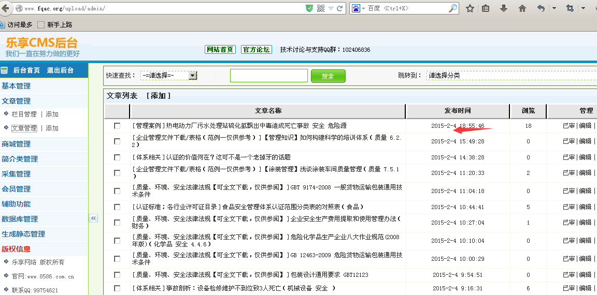Check the box for 浅谈涂装车间质量管理 article
The image size is (597, 295).
pos(117,172)
